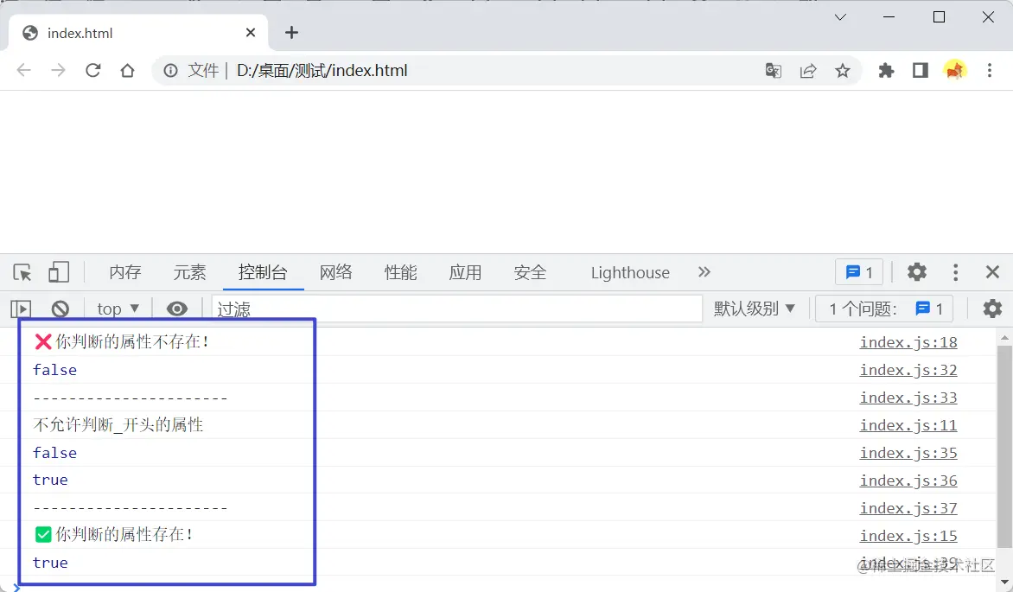Toggle the device toolbar icon

[x=58, y=272]
